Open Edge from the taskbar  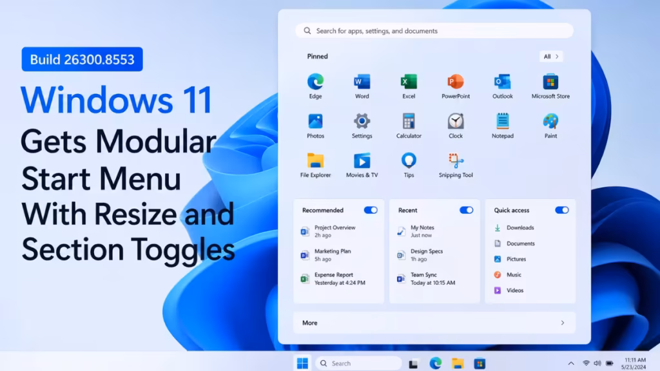436,363
